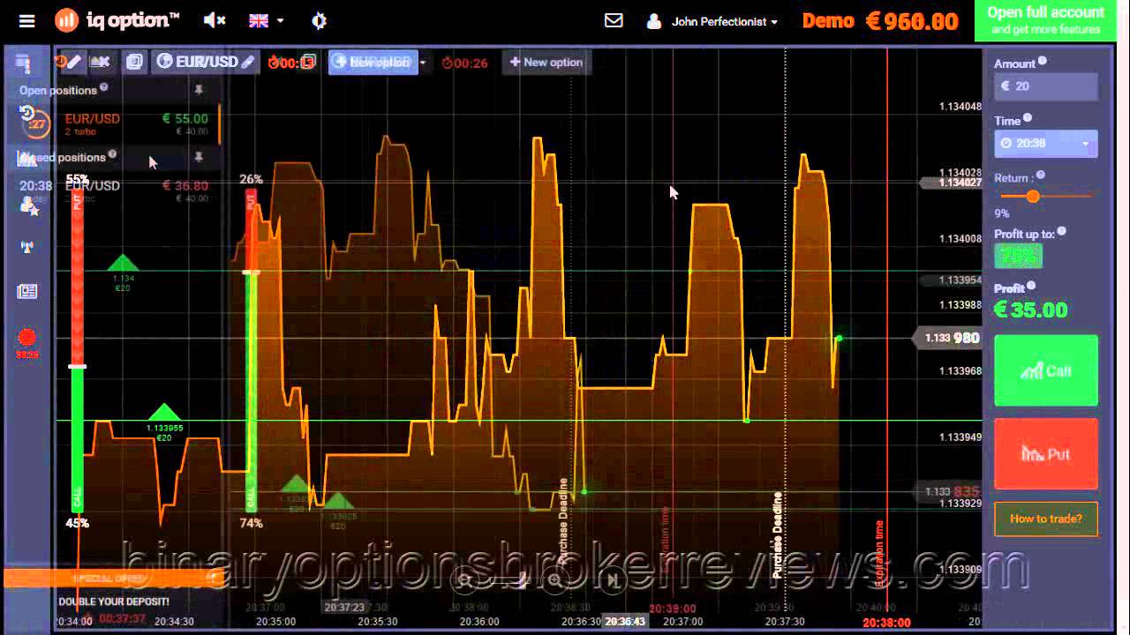Click the multi-window layout icon
Image resolution: width=1130 pixels, height=635 pixels.
click(x=134, y=62)
